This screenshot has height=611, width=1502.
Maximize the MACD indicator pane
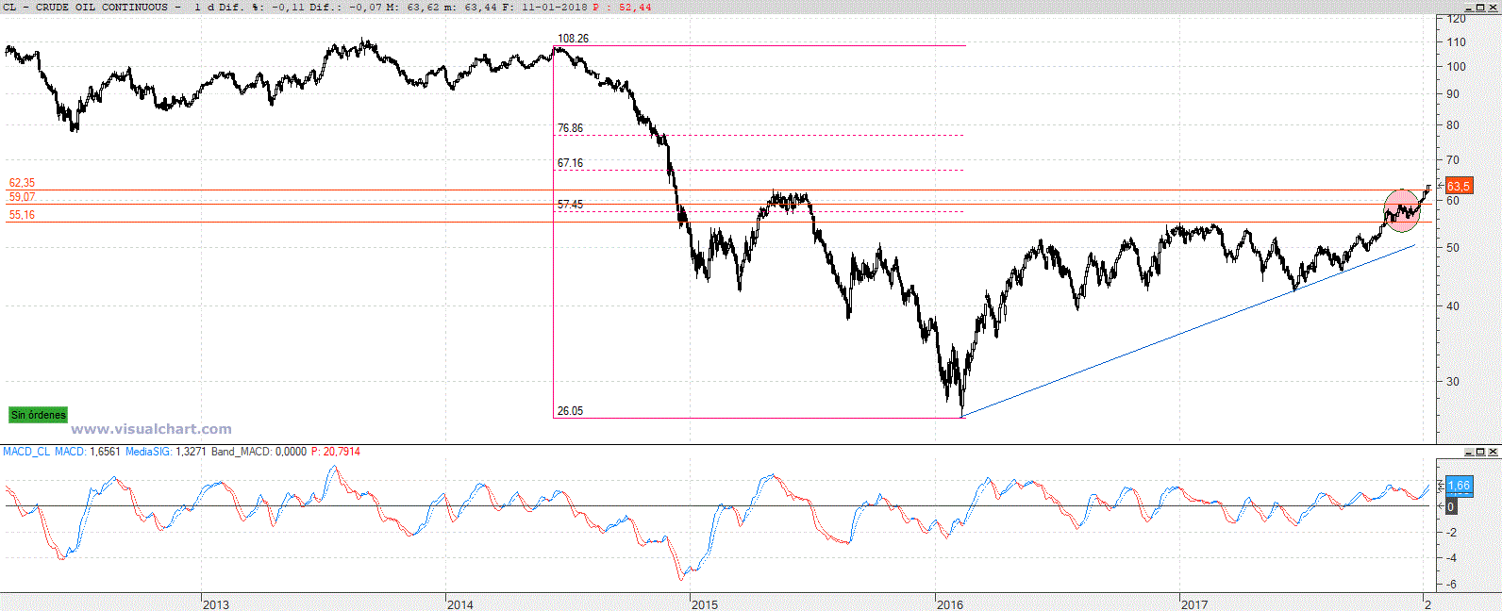[1481, 453]
